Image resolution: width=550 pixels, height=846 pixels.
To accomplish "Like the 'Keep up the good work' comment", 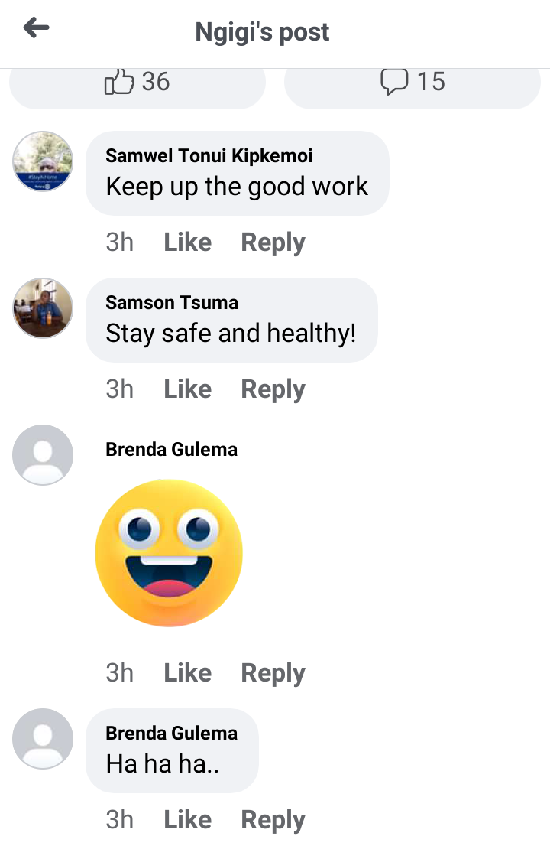I will tap(187, 242).
